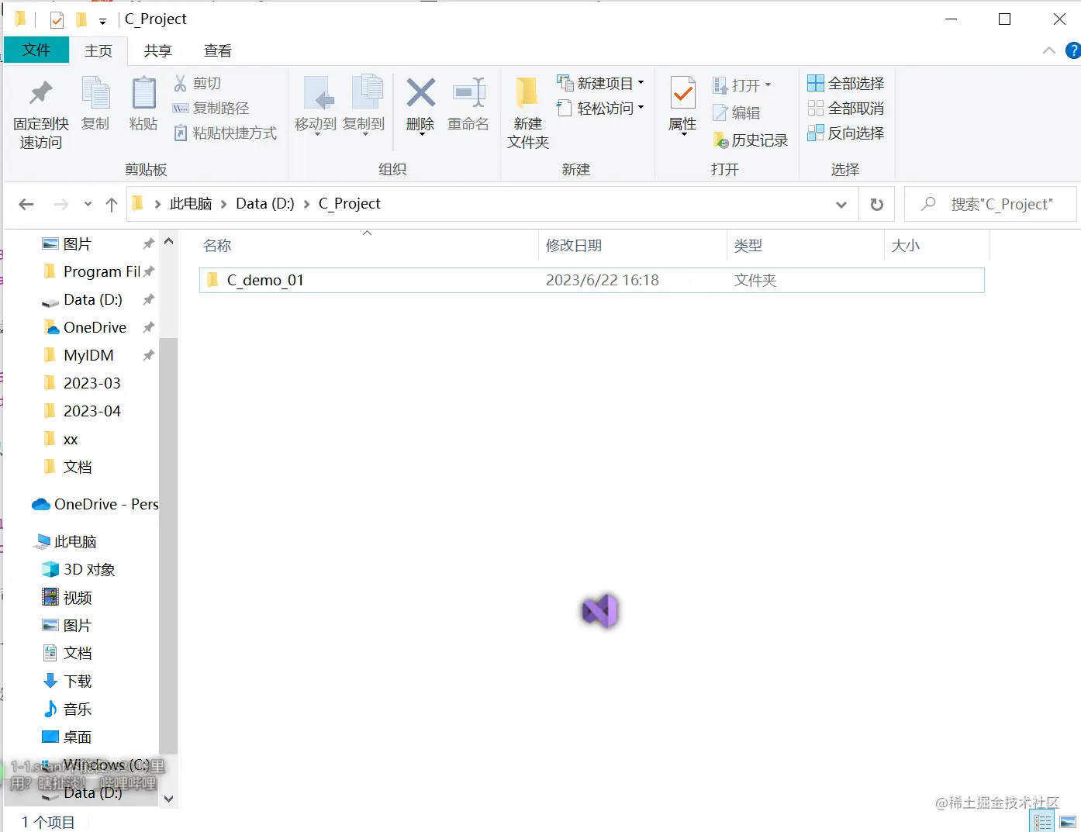
Task: Open the Open (打开) dropdown in ribbon
Action: pos(741,85)
